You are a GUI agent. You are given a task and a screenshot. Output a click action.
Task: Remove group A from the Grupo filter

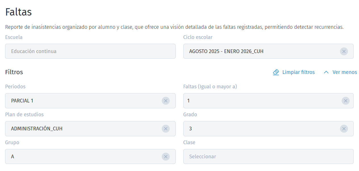pos(166,157)
